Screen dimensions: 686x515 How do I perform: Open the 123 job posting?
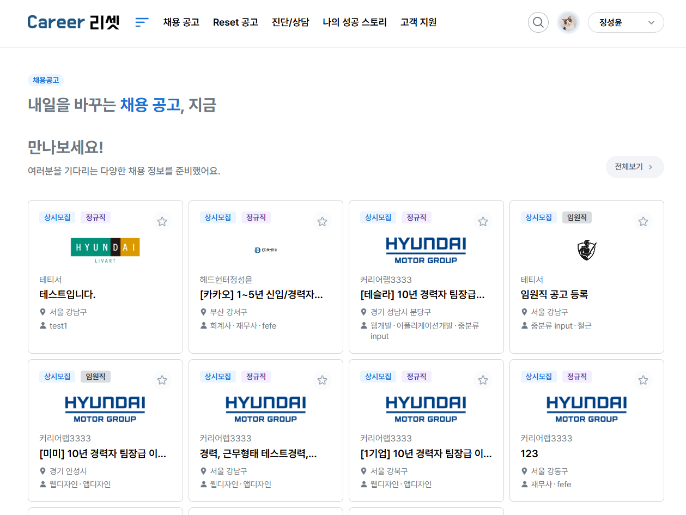(530, 454)
